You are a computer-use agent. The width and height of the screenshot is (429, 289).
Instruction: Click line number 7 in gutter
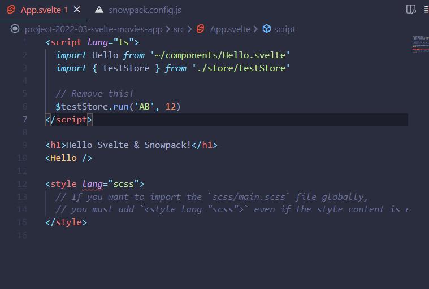[25, 119]
